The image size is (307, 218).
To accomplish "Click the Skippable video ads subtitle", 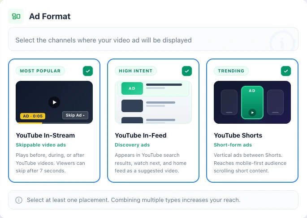I will point(41,145).
